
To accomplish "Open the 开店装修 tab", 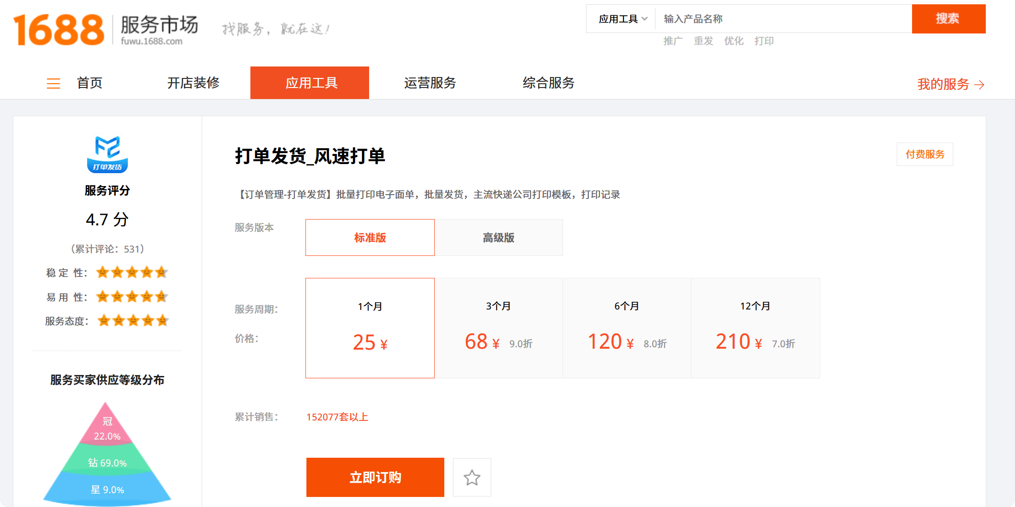I will click(x=193, y=83).
